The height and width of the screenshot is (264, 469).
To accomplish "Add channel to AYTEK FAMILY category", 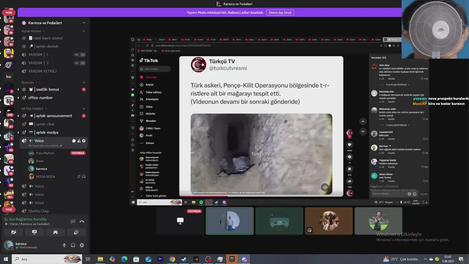I will [x=84, y=109].
